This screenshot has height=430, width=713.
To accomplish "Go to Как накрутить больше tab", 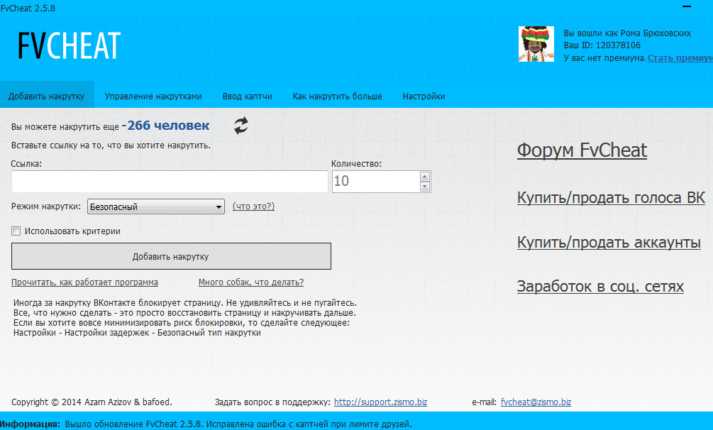I will pos(338,96).
